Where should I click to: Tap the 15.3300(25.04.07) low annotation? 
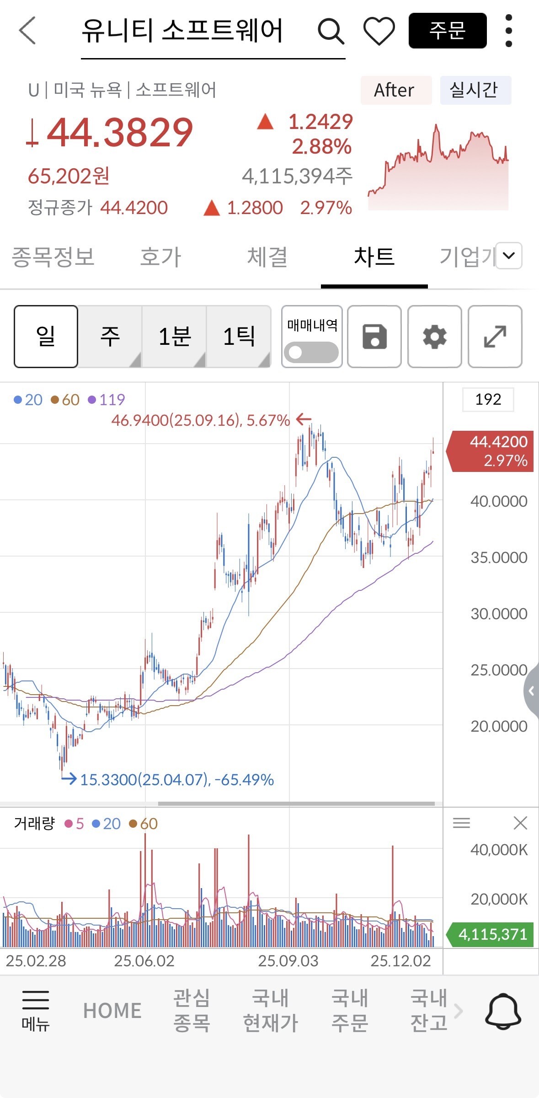177,779
